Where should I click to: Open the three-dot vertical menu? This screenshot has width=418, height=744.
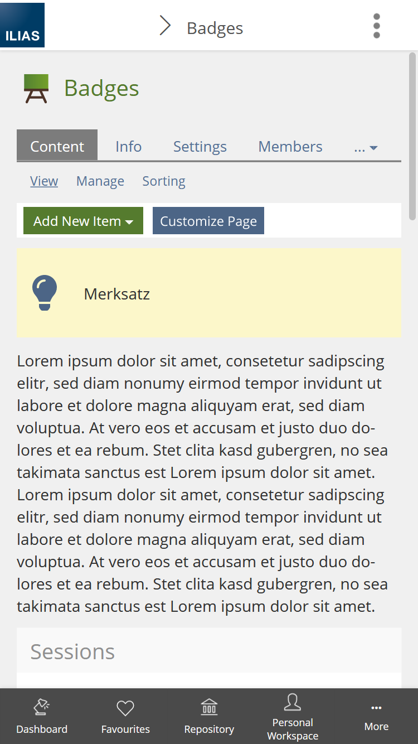click(377, 26)
